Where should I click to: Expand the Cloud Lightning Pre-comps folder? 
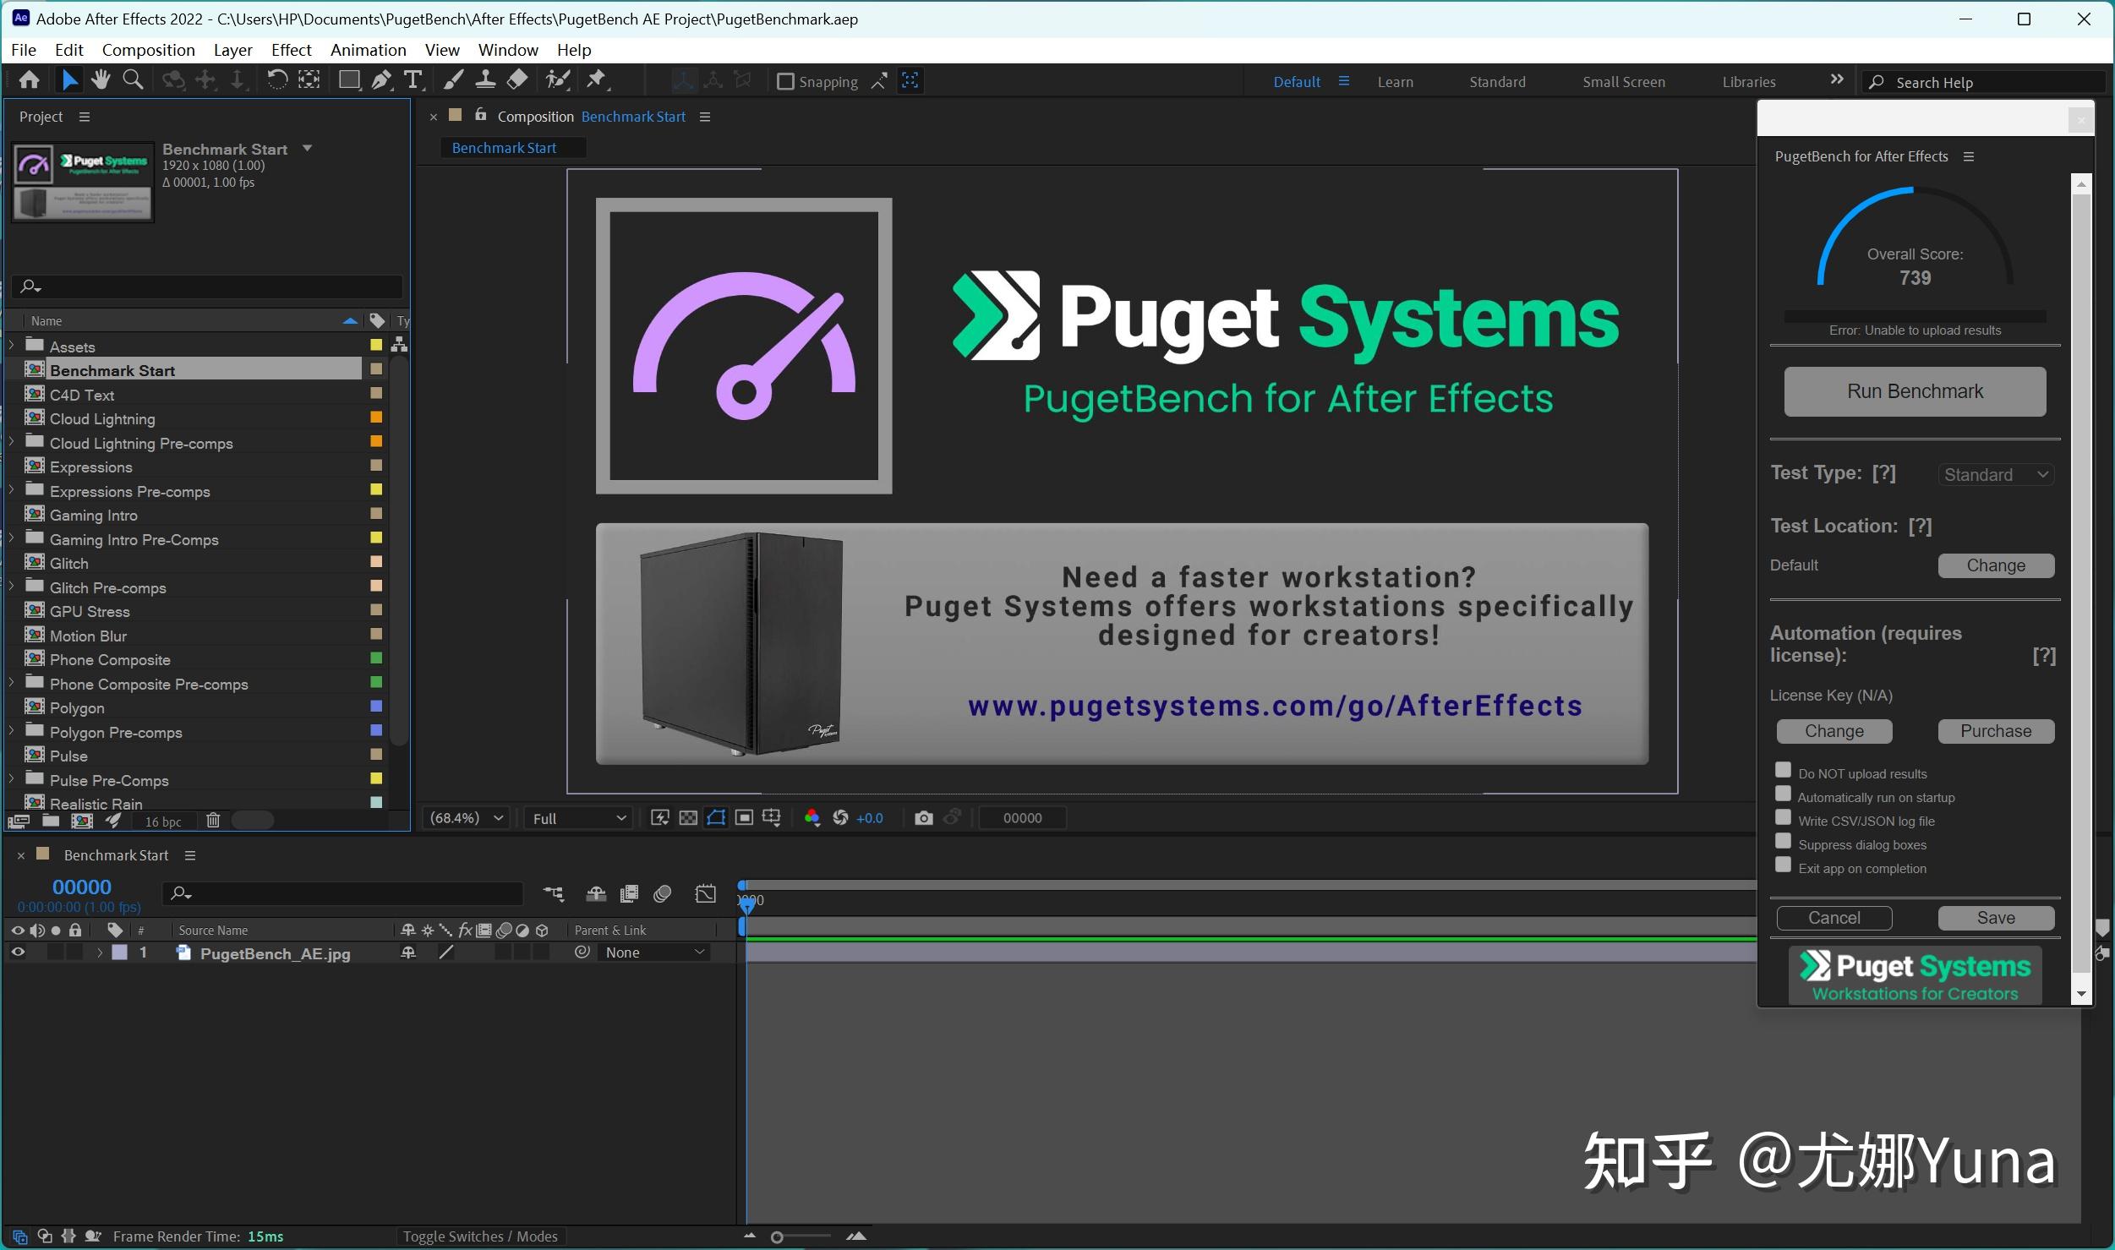11,441
